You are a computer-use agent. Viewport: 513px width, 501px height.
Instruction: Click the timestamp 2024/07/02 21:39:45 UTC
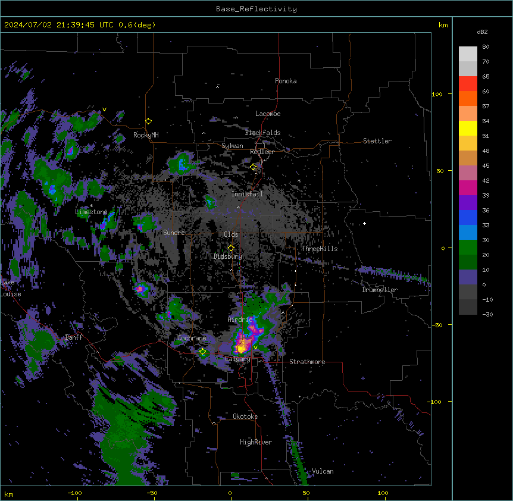58,25
